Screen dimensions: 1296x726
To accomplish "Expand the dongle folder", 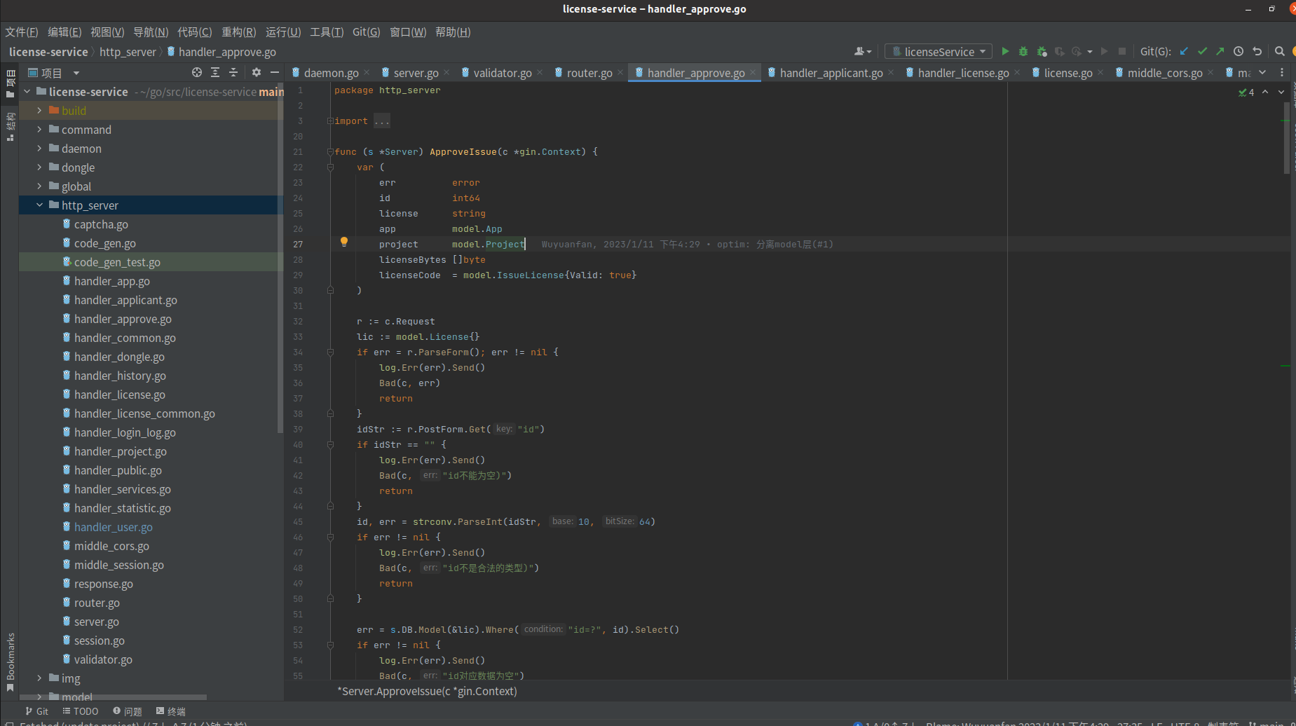I will click(x=39, y=167).
